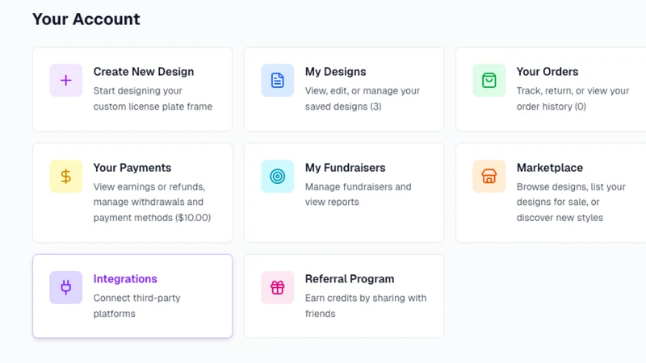Click 'Track, return, or view your order history (0)' text
This screenshot has height=363, width=646.
(573, 98)
